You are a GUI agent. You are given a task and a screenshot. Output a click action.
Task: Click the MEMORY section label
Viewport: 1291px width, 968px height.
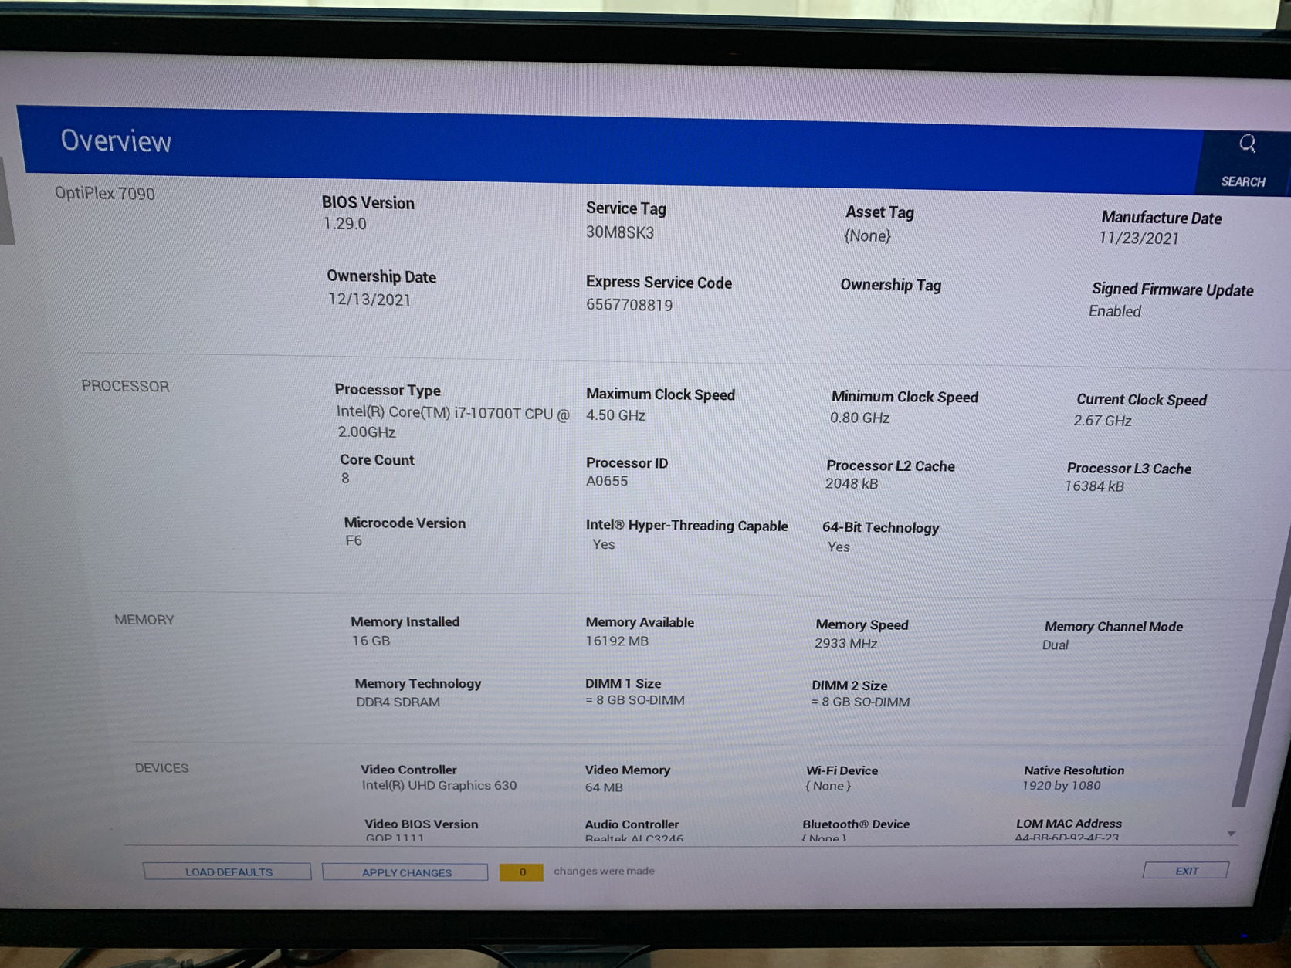click(x=144, y=620)
